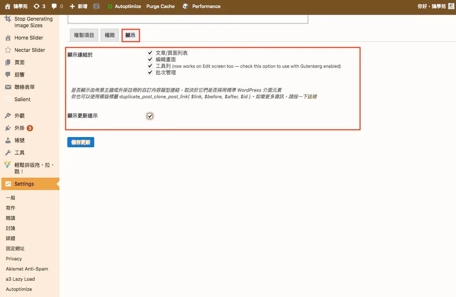Click the 工具 wrench icon
The image size is (456, 297).
(8, 153)
